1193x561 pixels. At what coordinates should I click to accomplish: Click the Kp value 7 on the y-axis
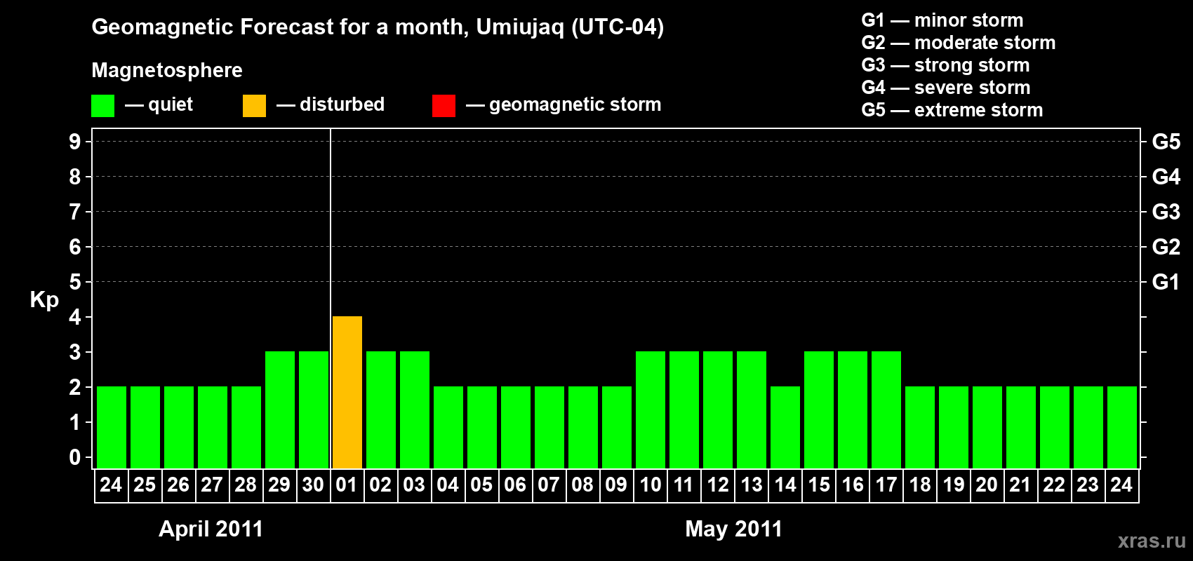(75, 212)
